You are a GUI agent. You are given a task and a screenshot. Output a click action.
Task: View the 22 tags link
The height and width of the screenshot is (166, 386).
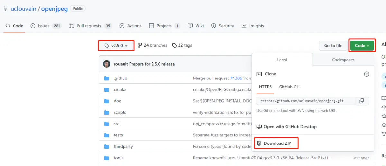point(182,45)
